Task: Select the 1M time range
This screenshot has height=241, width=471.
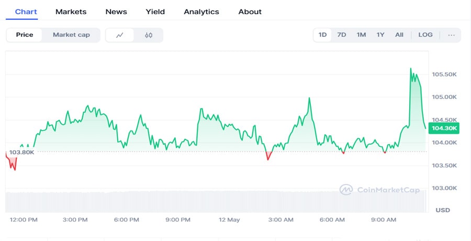Action: (361, 35)
